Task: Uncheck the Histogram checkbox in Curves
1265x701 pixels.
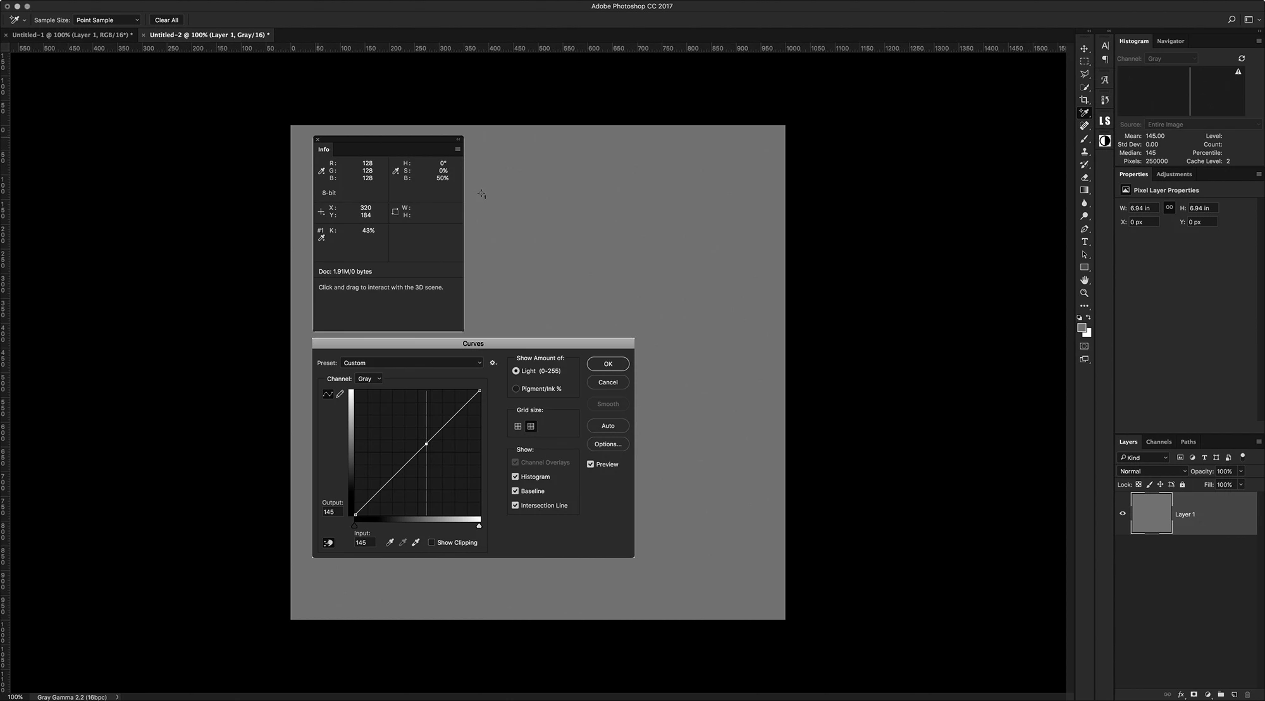Action: tap(515, 477)
